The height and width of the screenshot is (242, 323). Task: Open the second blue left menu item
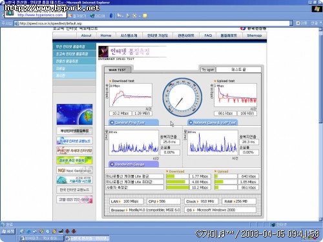pyautogui.click(x=74, y=54)
